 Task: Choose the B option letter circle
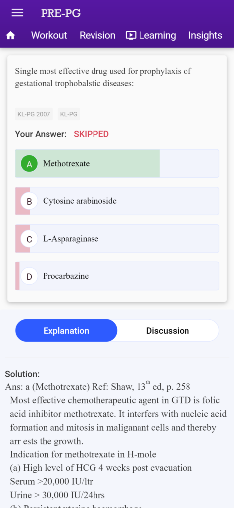pyautogui.click(x=29, y=201)
